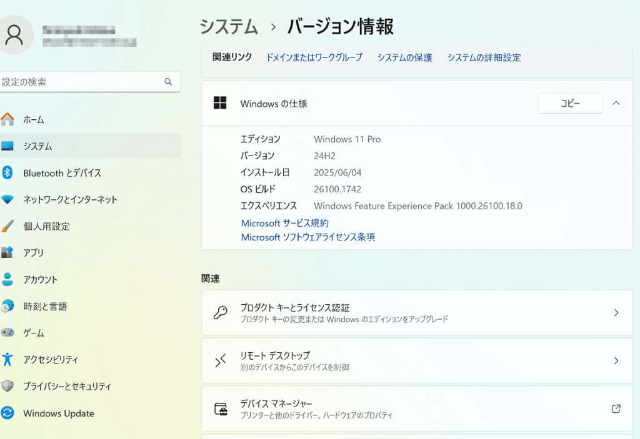
Task: Click the コピー button
Action: 570,103
